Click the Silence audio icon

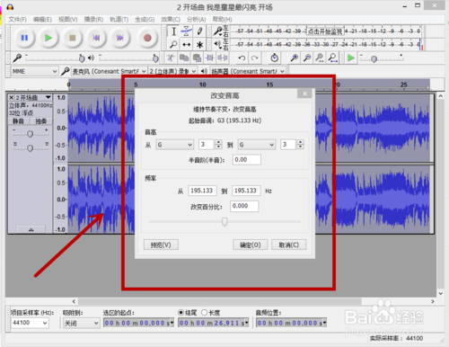(x=223, y=58)
